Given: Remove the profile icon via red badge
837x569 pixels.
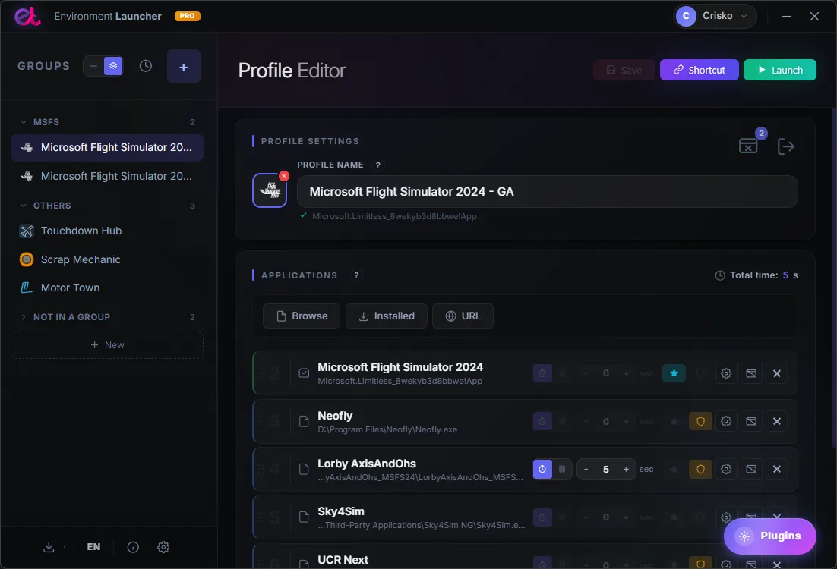Looking at the screenshot, I should (284, 176).
